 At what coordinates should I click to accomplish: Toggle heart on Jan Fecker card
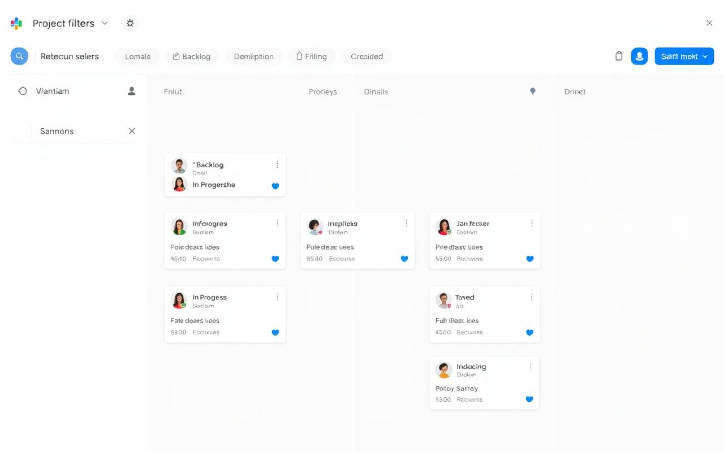click(x=530, y=259)
